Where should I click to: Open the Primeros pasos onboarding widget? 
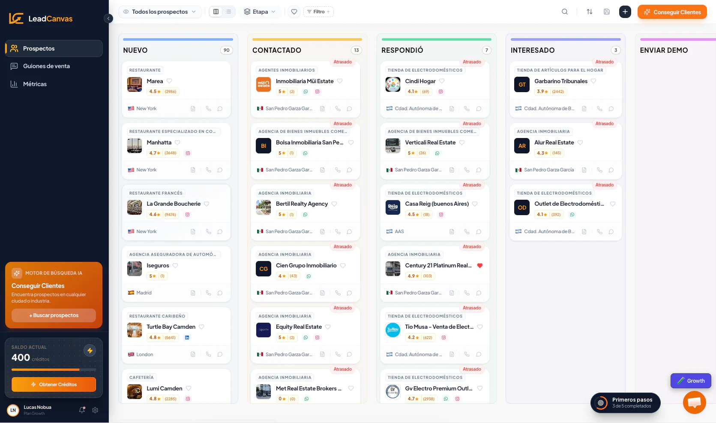[x=625, y=403]
